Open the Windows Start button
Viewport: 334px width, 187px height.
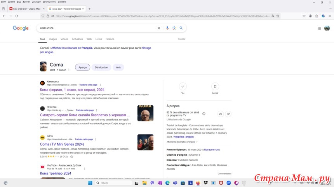click(90, 183)
